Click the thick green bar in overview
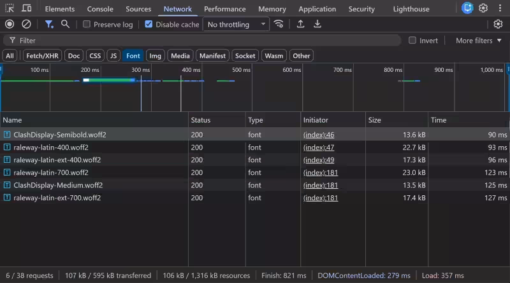The width and height of the screenshot is (510, 283). [109, 80]
